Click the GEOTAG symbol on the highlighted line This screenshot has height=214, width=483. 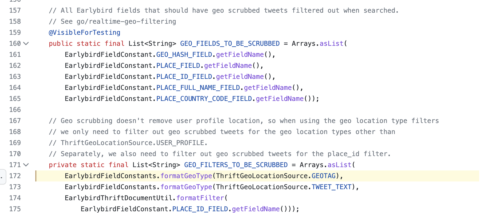point(323,176)
